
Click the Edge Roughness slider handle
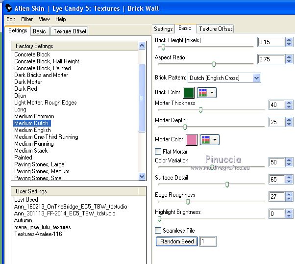point(188,202)
